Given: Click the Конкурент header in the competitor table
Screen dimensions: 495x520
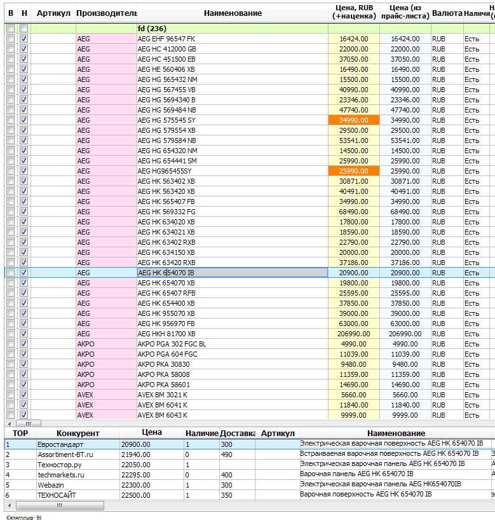Looking at the screenshot, I should (78, 433).
